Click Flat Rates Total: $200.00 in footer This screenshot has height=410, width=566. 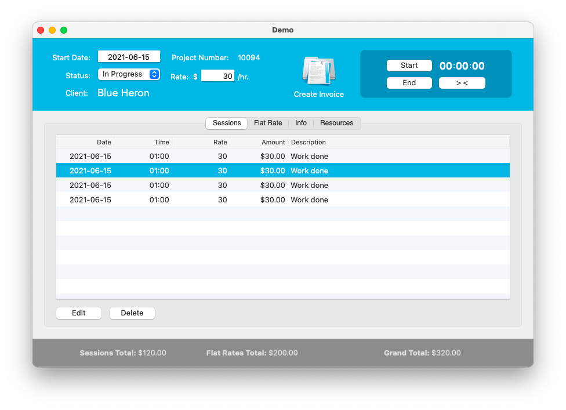(252, 353)
